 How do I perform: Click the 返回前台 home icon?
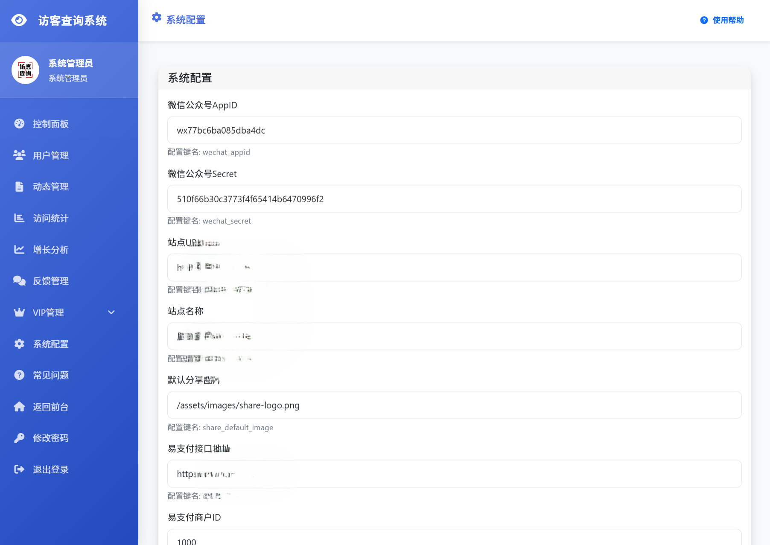[19, 406]
